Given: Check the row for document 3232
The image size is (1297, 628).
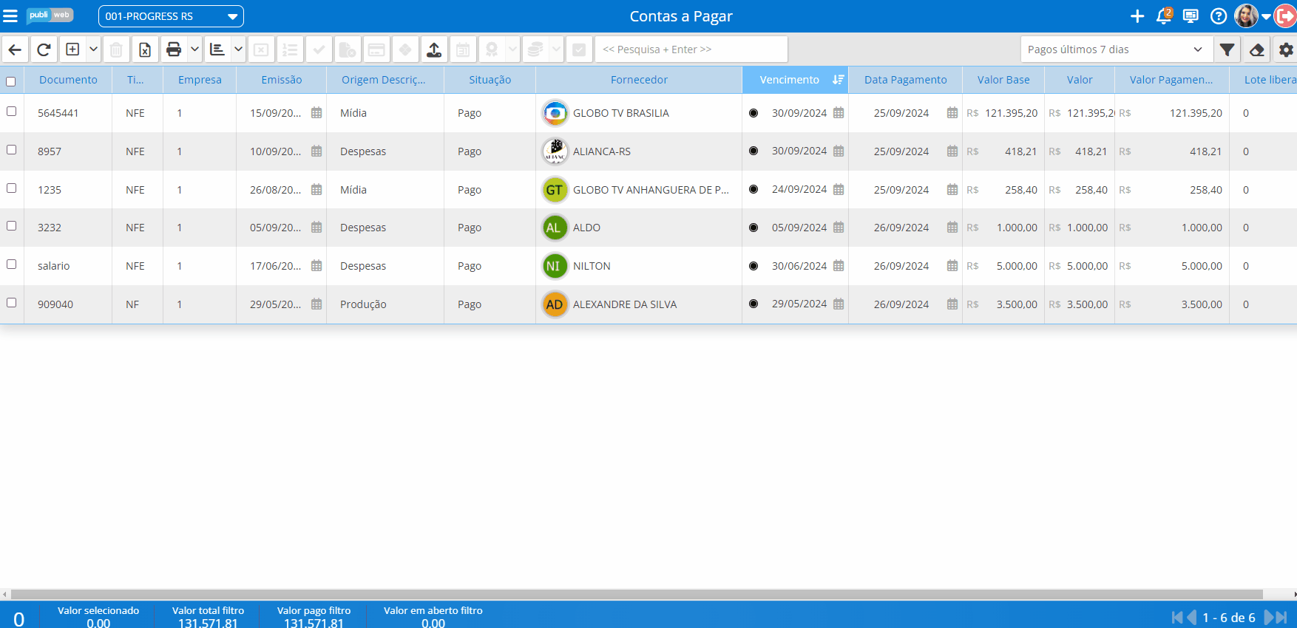Looking at the screenshot, I should [11, 225].
